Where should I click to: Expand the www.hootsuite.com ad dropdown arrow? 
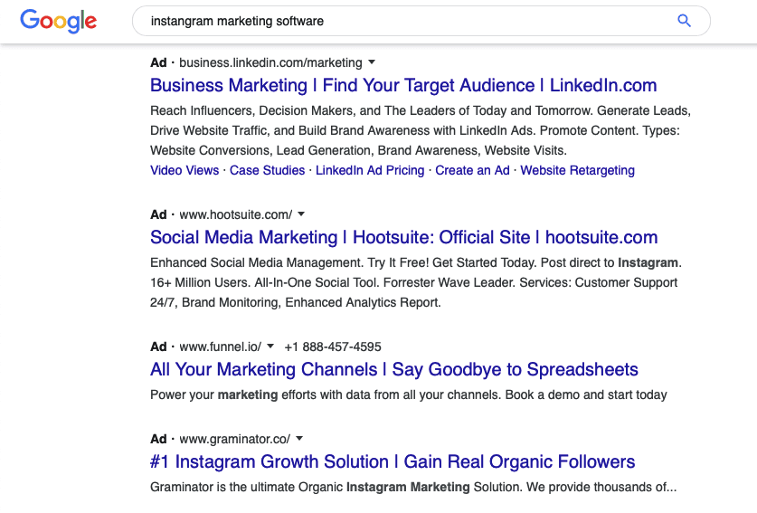pos(301,214)
